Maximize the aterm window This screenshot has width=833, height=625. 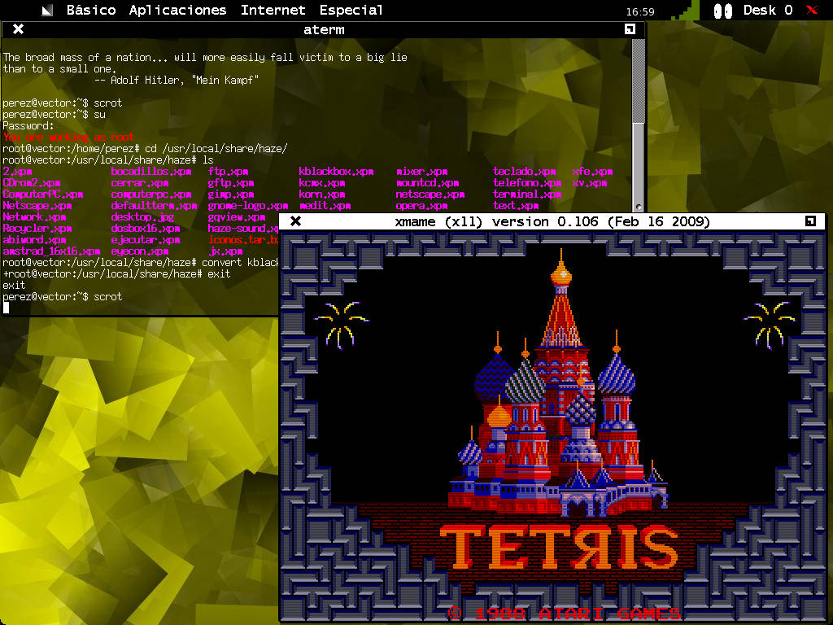(630, 29)
